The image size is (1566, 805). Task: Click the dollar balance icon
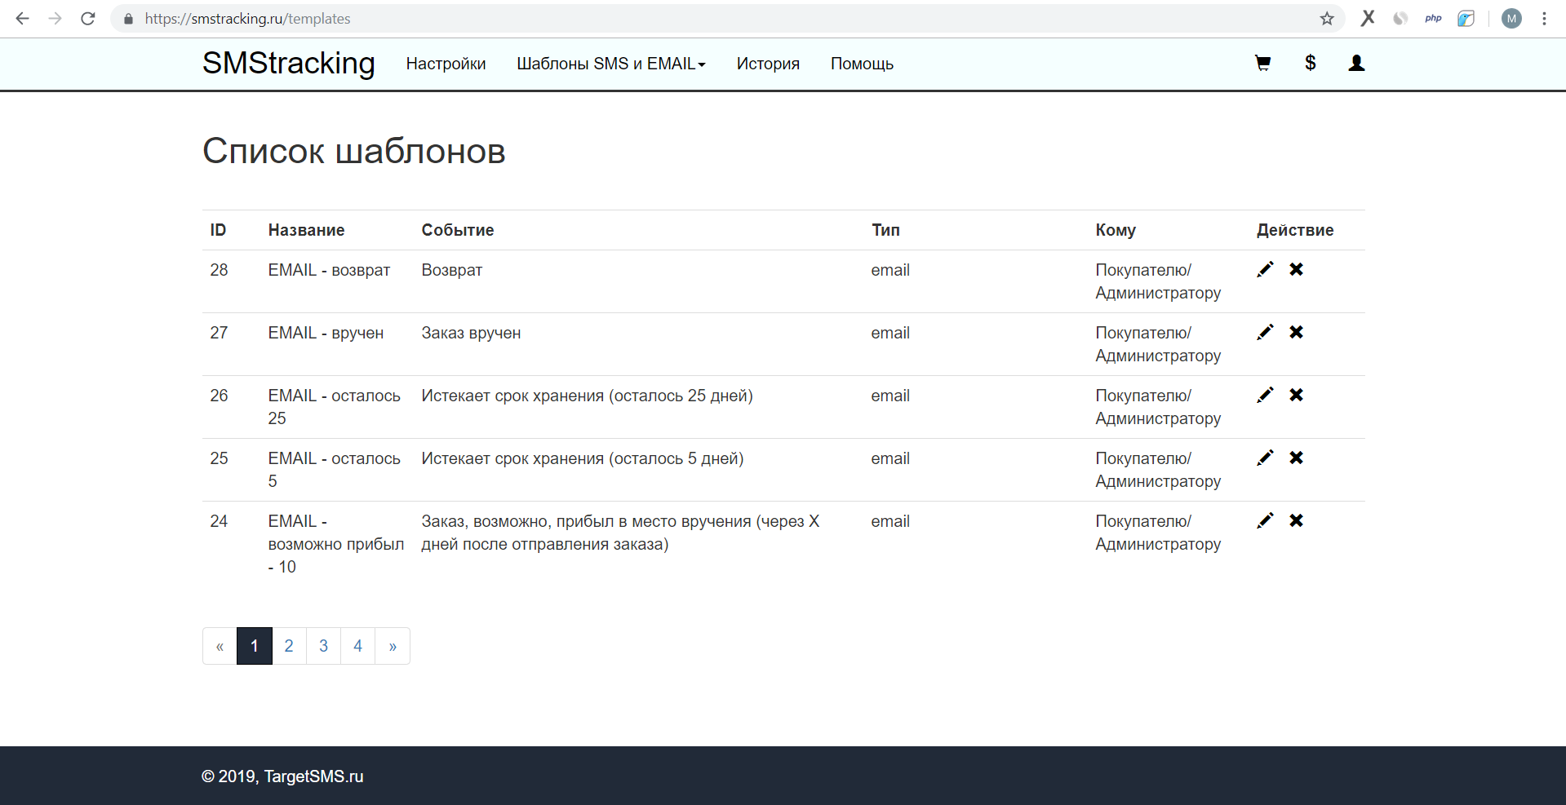tap(1310, 64)
